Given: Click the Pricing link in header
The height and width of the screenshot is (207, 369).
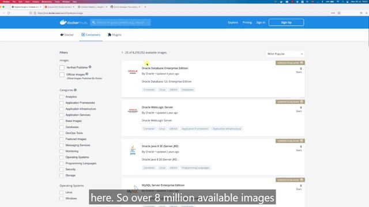Looking at the screenshot, I should pyautogui.click(x=247, y=22).
